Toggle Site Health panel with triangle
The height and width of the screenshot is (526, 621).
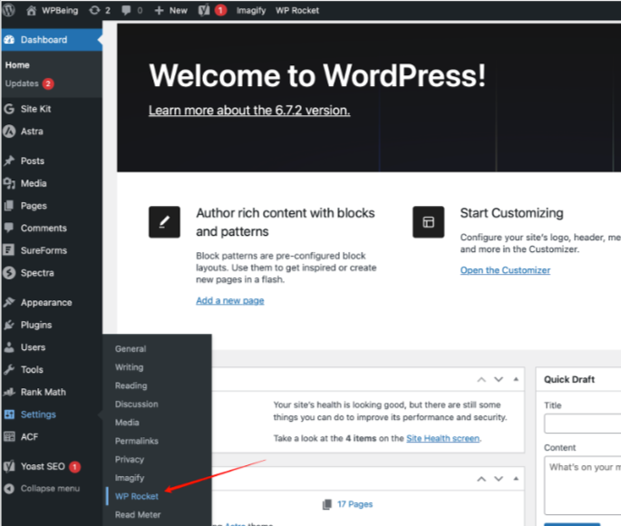(516, 379)
